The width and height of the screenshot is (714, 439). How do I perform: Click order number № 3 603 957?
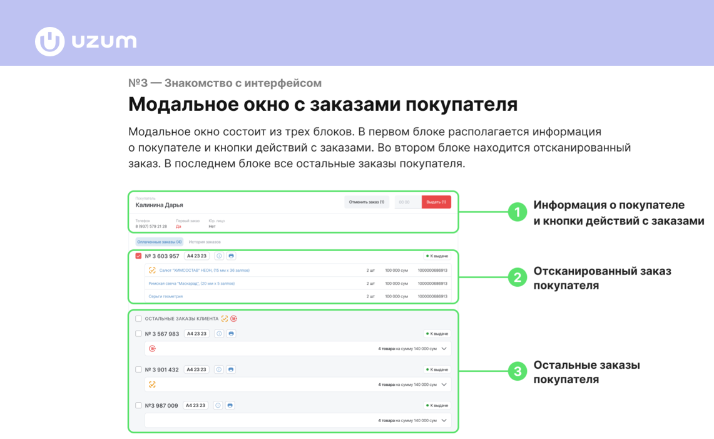[x=162, y=256]
